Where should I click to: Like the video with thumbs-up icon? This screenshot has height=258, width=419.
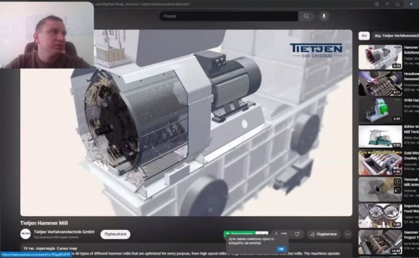coord(280,234)
